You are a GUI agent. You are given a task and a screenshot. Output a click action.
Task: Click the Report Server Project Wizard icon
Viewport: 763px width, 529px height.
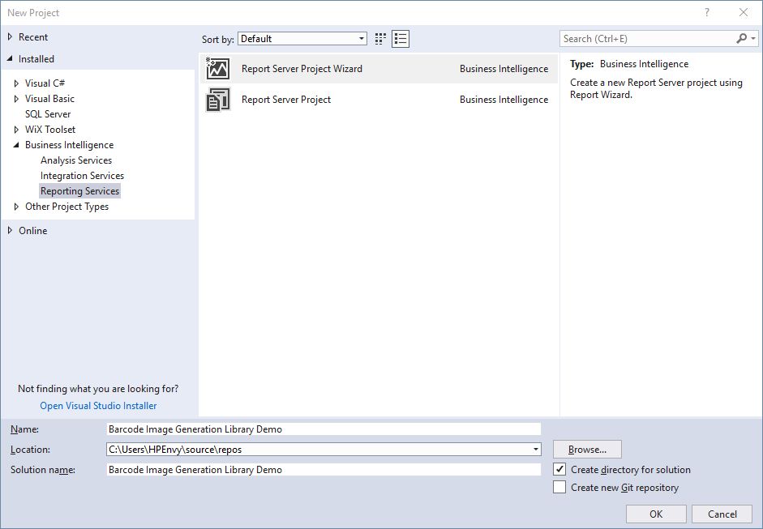(218, 69)
